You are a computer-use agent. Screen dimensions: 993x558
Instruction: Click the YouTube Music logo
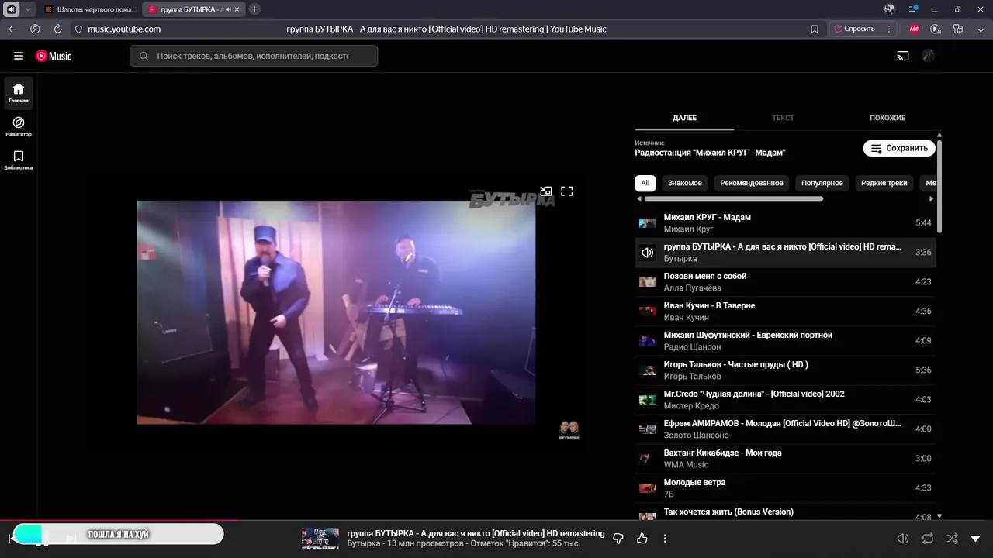click(54, 56)
